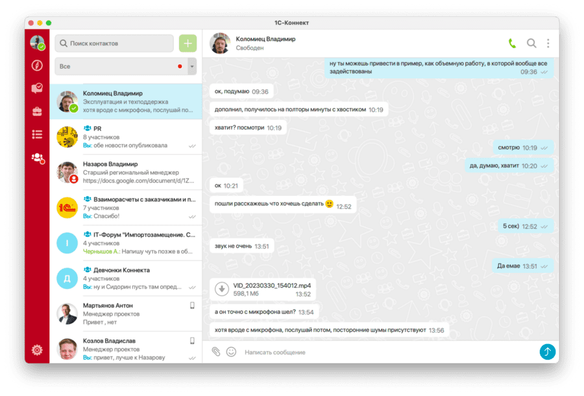584x396 pixels.
Task: Click the VID_20230330_154012.mp4 file name
Action: click(x=272, y=285)
